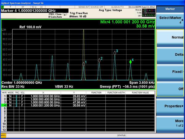Click the PNO Close loop icon
The image size is (185, 139).
coord(65,14)
